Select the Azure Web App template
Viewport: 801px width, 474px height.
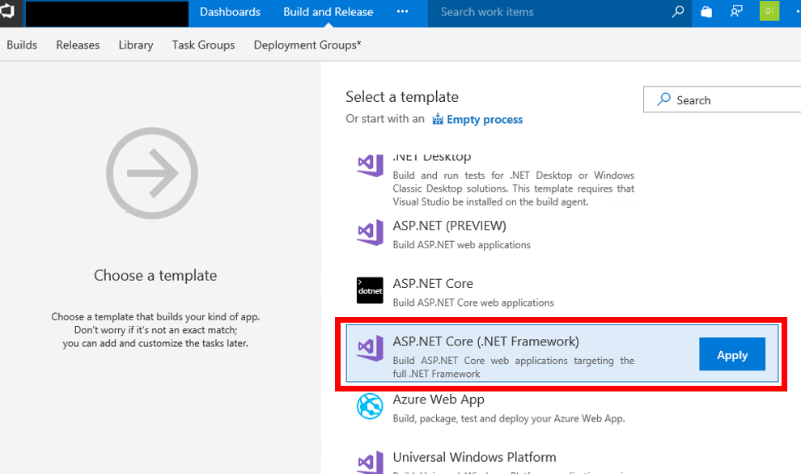tap(439, 400)
